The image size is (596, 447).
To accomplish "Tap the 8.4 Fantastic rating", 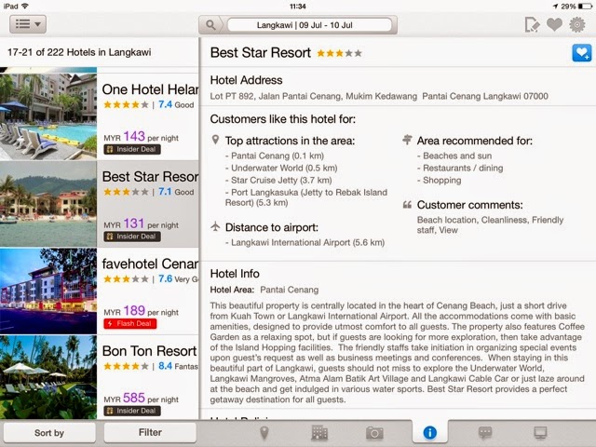I will (178, 366).
